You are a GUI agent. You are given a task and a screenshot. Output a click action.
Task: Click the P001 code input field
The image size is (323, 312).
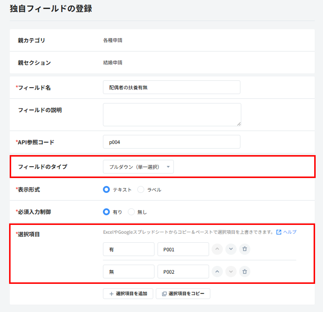(x=183, y=249)
